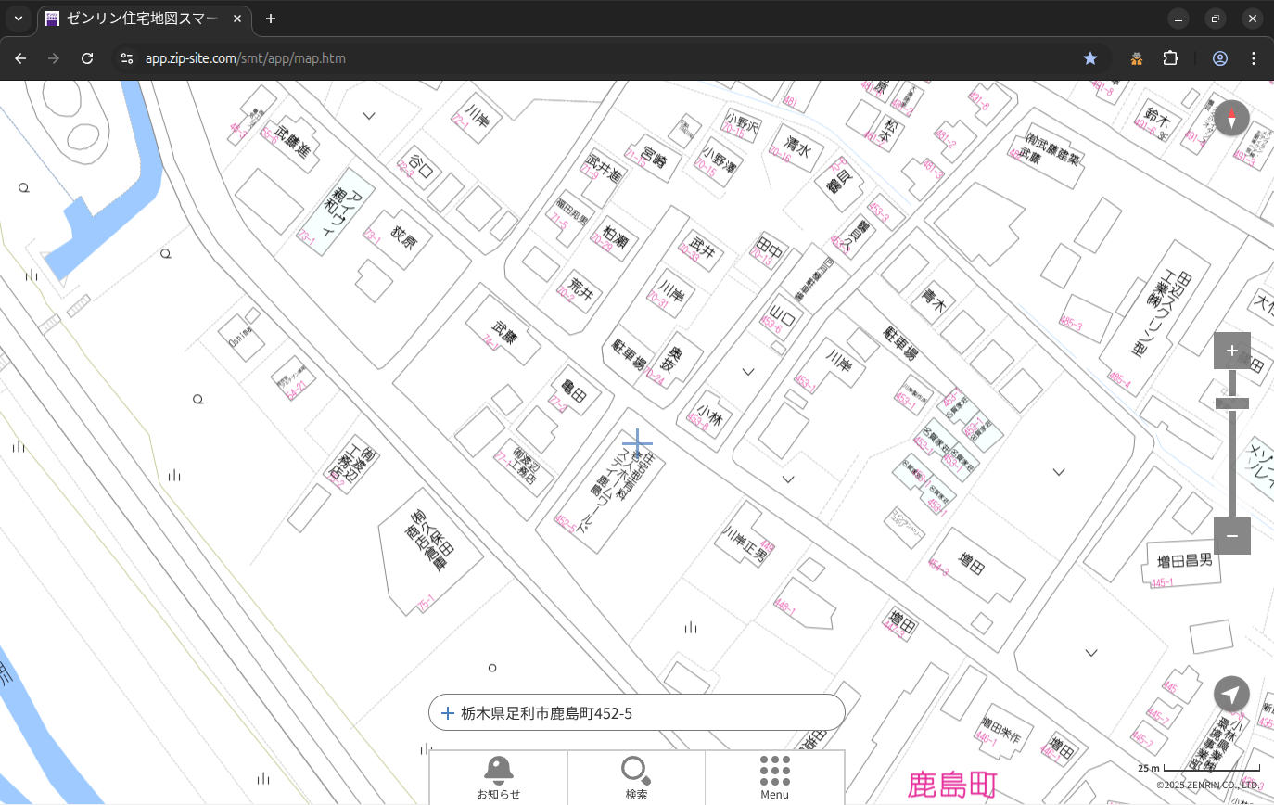Bookmark this page with the star icon
The image size is (1274, 805).
point(1090,58)
